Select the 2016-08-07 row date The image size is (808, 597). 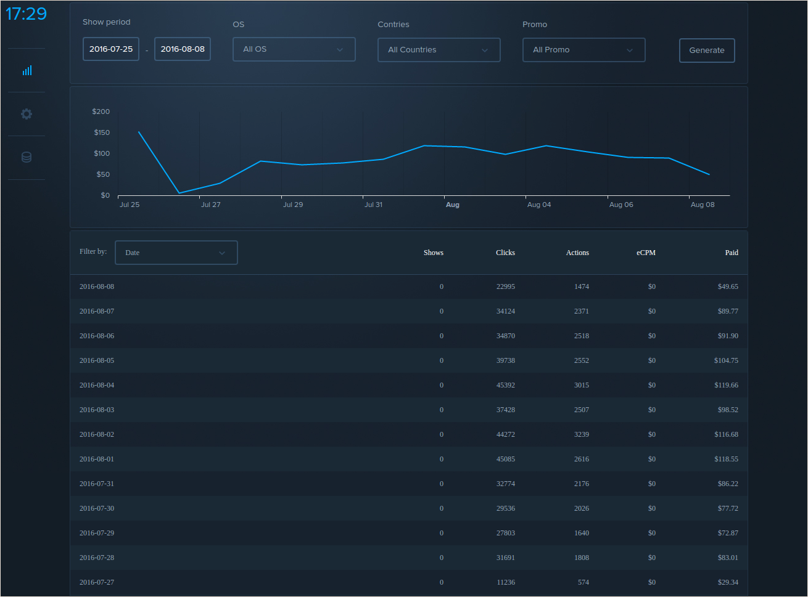pos(97,311)
